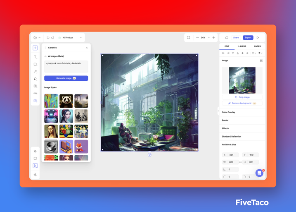Click the Generate image button
Viewport: 296px width, 212px height.
[66, 78]
